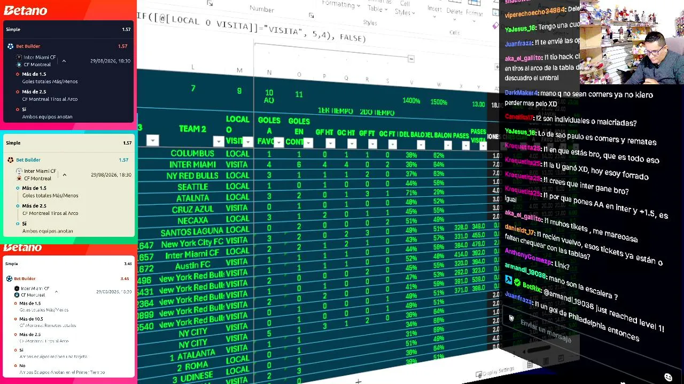Open the Format as Table menu
Screen dimensions: 684x384
(x=377, y=6)
